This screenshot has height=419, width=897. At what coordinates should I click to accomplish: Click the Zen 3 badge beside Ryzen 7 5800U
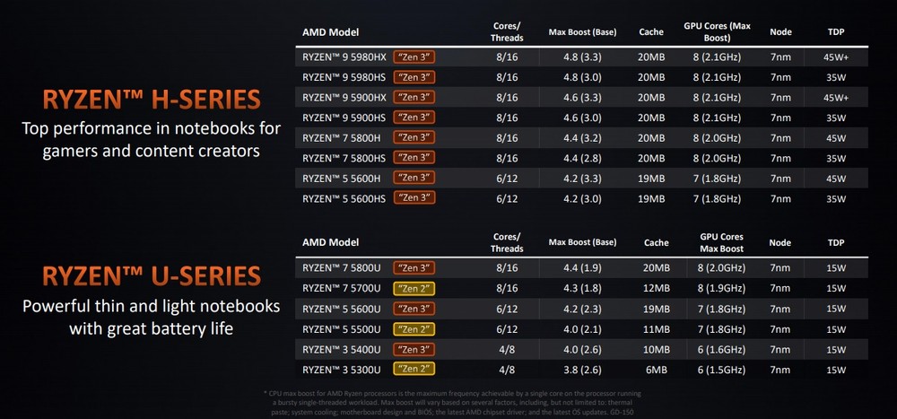(414, 266)
